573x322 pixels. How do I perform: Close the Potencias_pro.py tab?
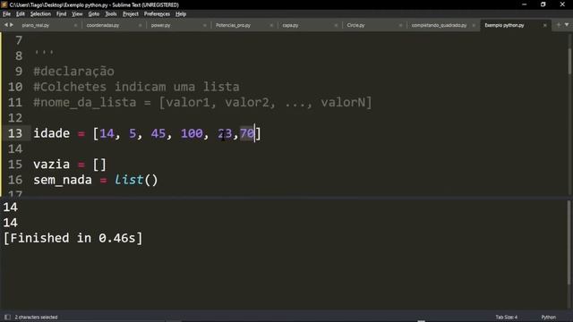pos(271,26)
